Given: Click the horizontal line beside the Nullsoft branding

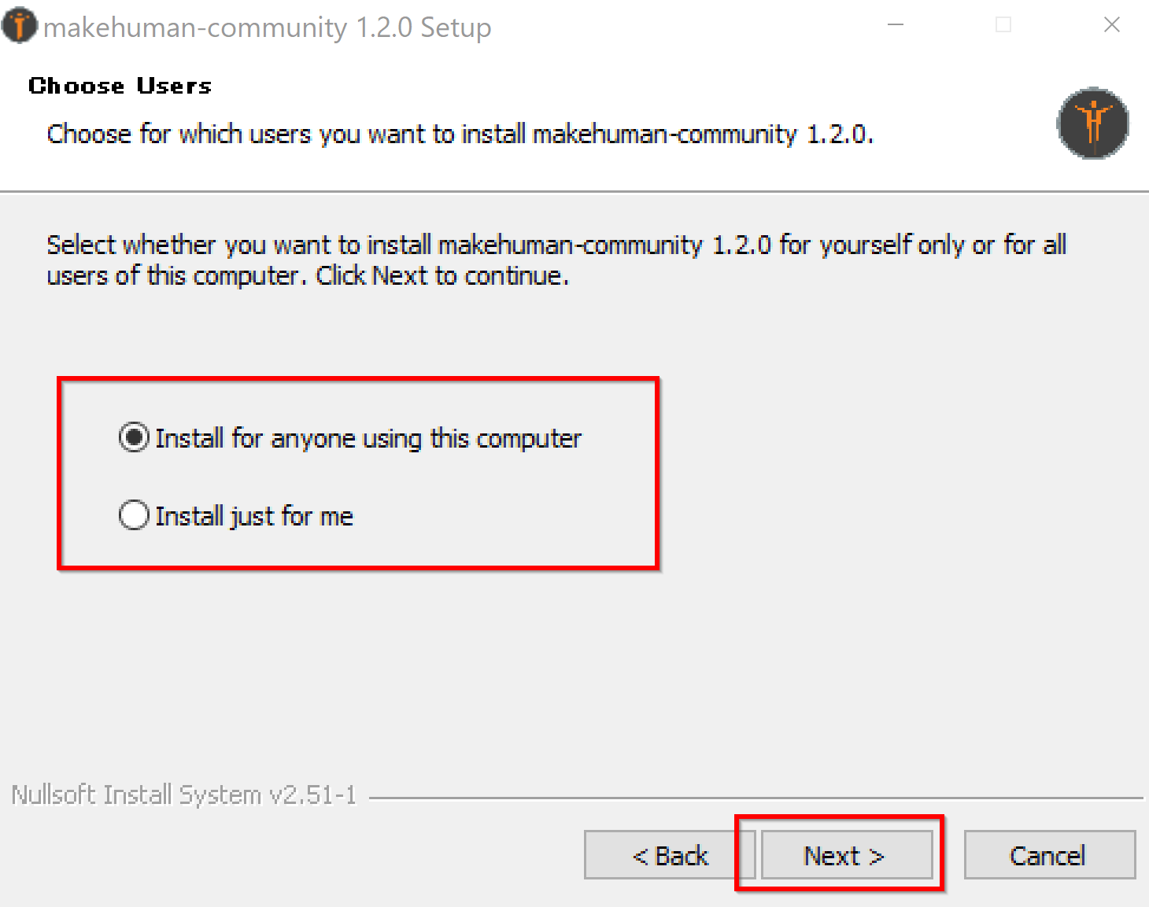Looking at the screenshot, I should click(756, 798).
